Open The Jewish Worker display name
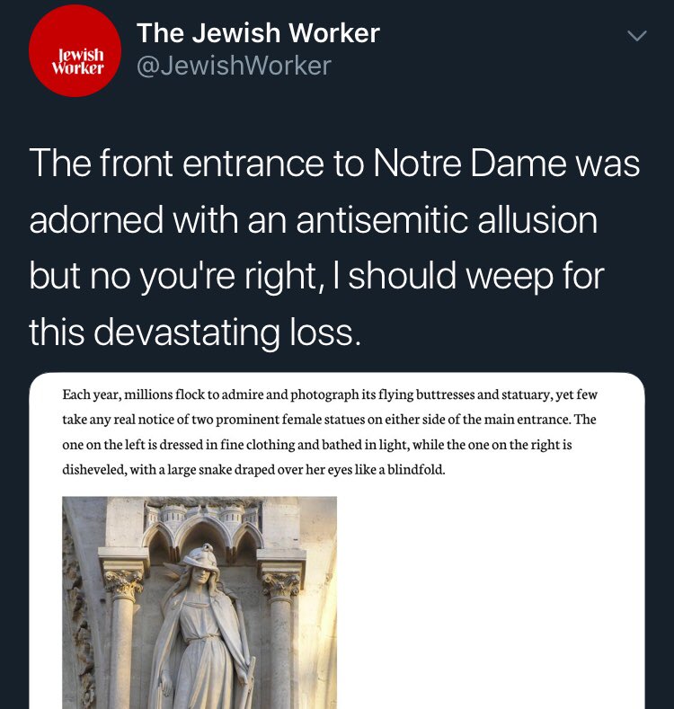This screenshot has width=674, height=709. pyautogui.click(x=258, y=33)
